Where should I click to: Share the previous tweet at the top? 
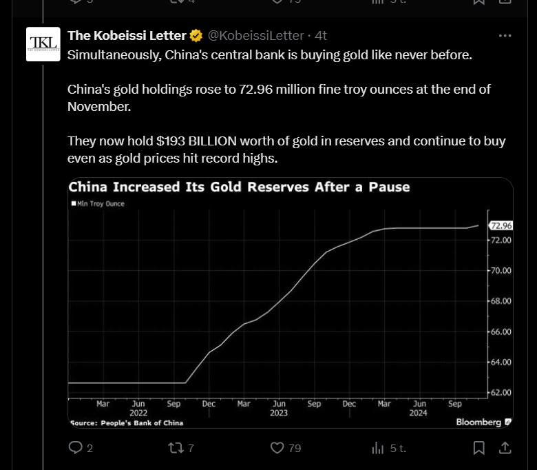coord(505,1)
